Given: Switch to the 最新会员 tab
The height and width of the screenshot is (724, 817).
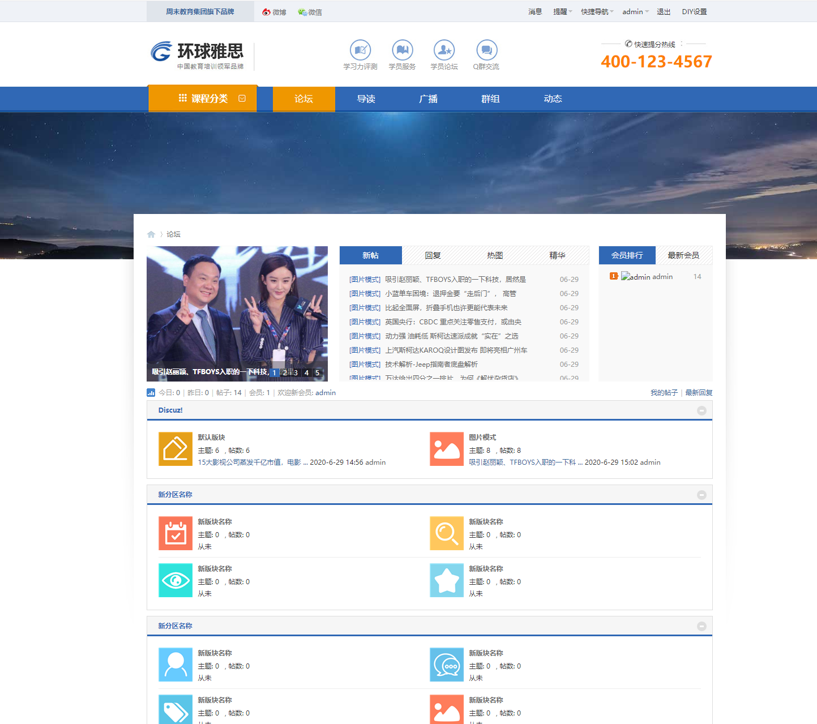Looking at the screenshot, I should click(683, 255).
